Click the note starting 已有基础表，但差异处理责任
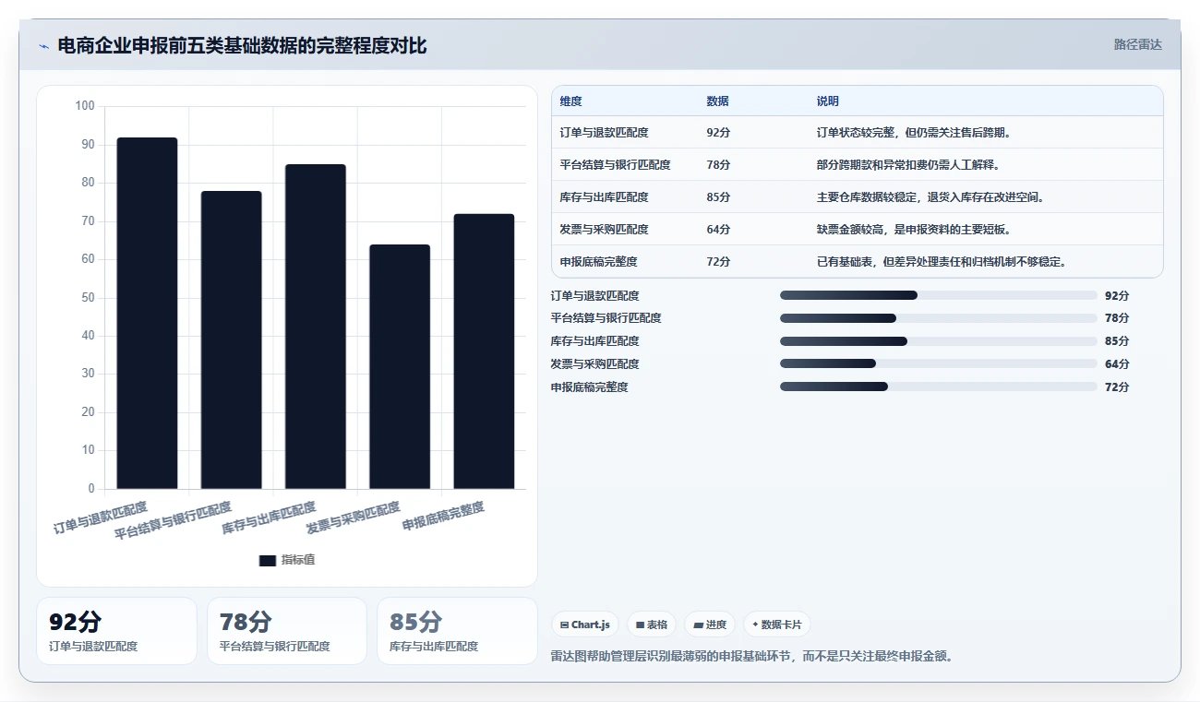This screenshot has height=702, width=1200. tap(942, 262)
